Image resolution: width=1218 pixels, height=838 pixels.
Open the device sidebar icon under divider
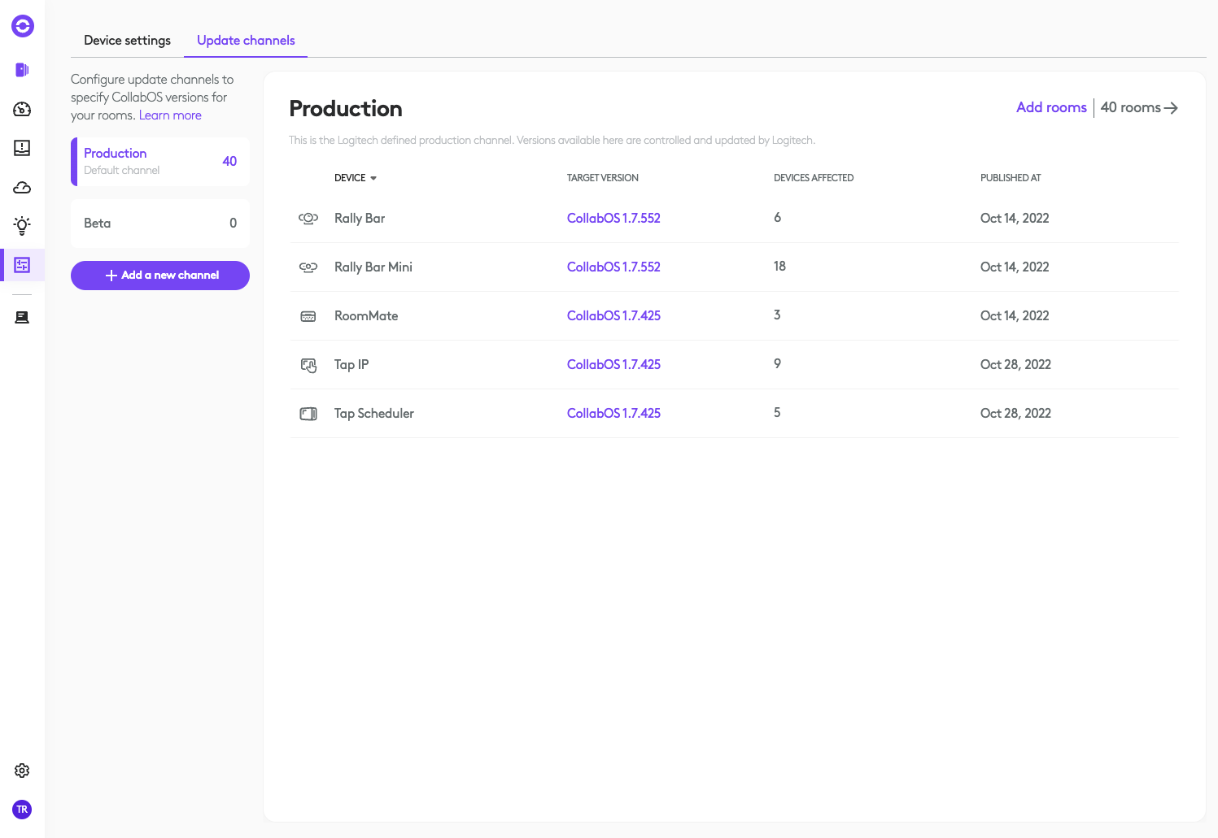(23, 318)
